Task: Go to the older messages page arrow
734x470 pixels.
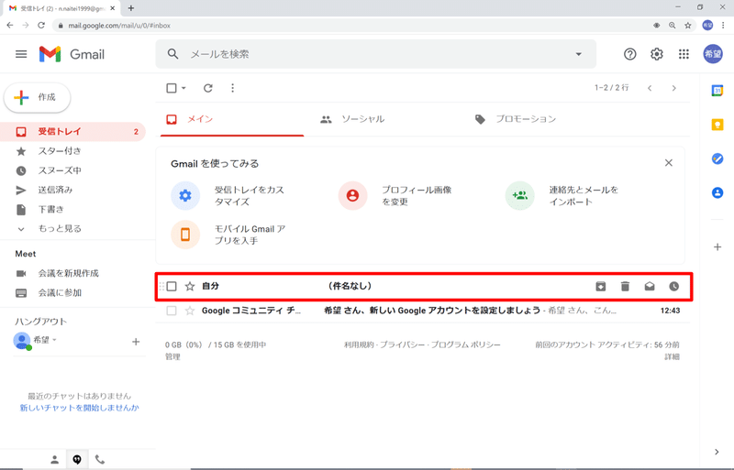Action: tap(674, 88)
